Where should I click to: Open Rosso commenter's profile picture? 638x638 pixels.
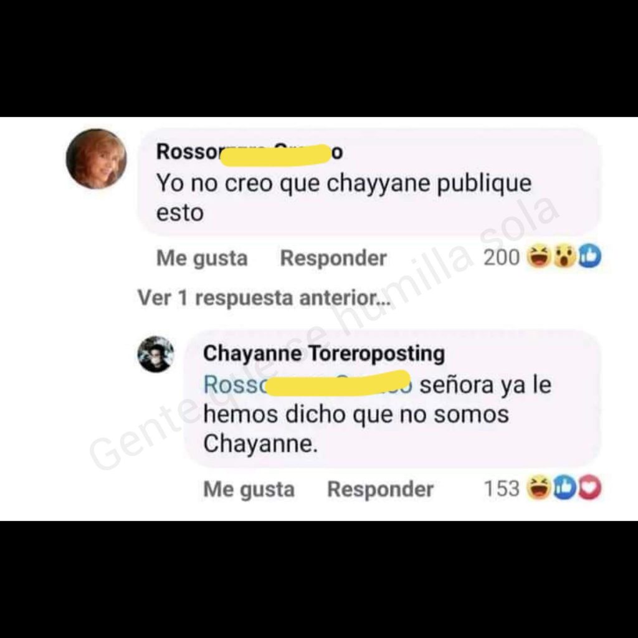(96, 159)
